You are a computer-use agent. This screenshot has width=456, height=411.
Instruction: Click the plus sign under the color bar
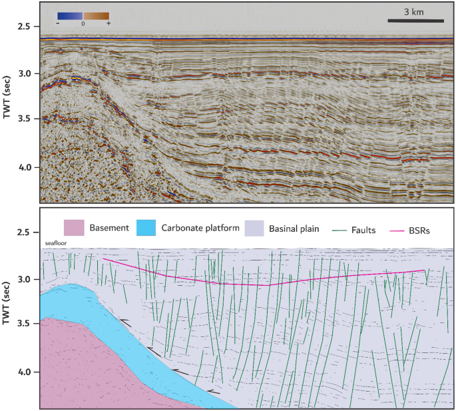click(x=109, y=23)
